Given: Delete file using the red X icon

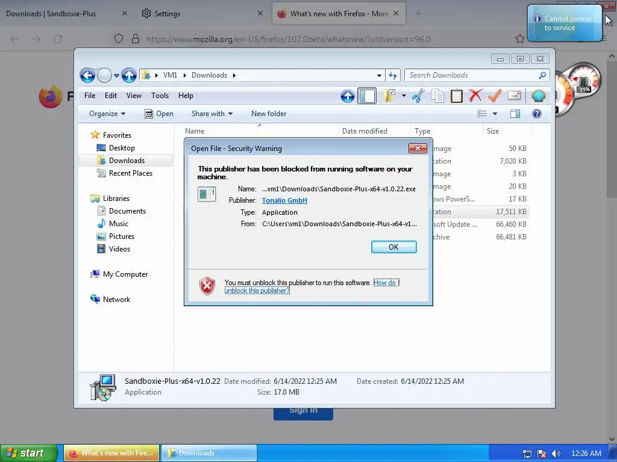Looking at the screenshot, I should coord(475,96).
